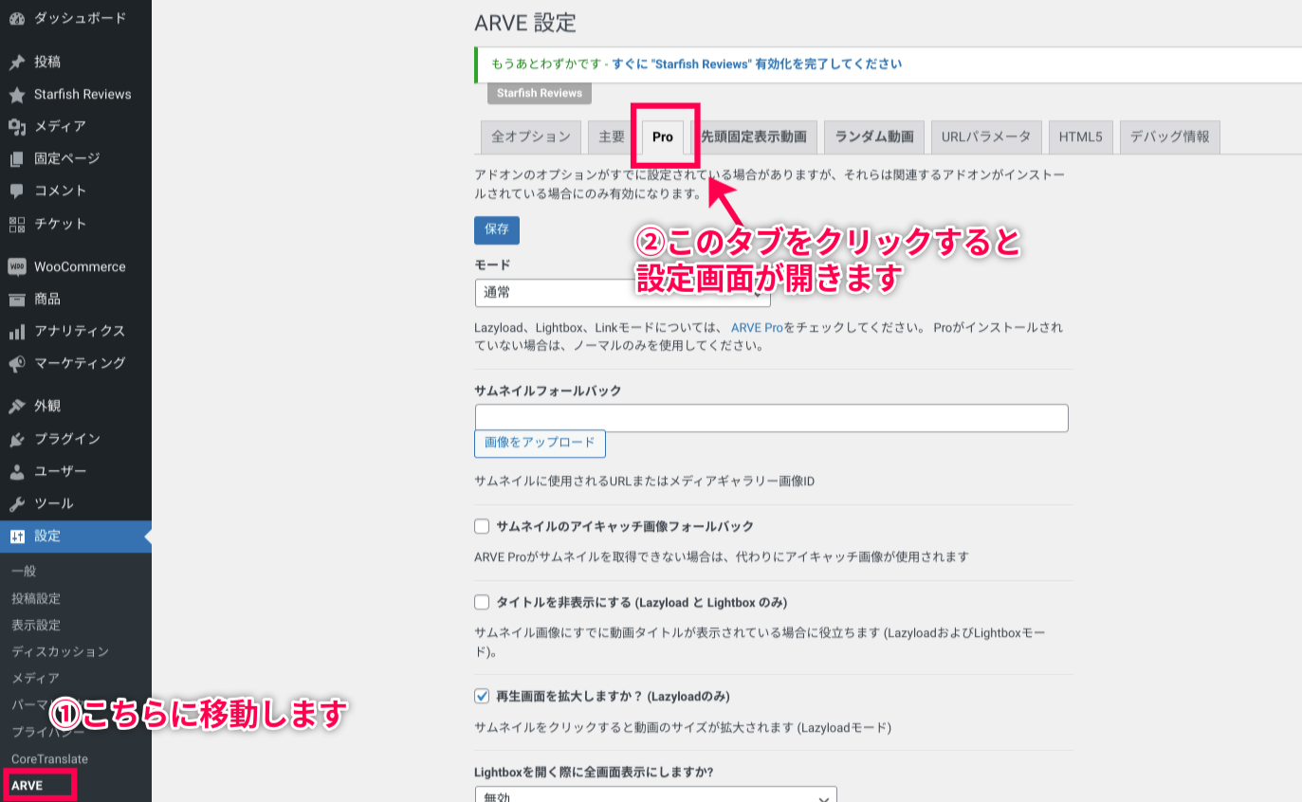Click the bar chart icon beside アナリティクス
The height and width of the screenshot is (802, 1302).
coord(16,332)
